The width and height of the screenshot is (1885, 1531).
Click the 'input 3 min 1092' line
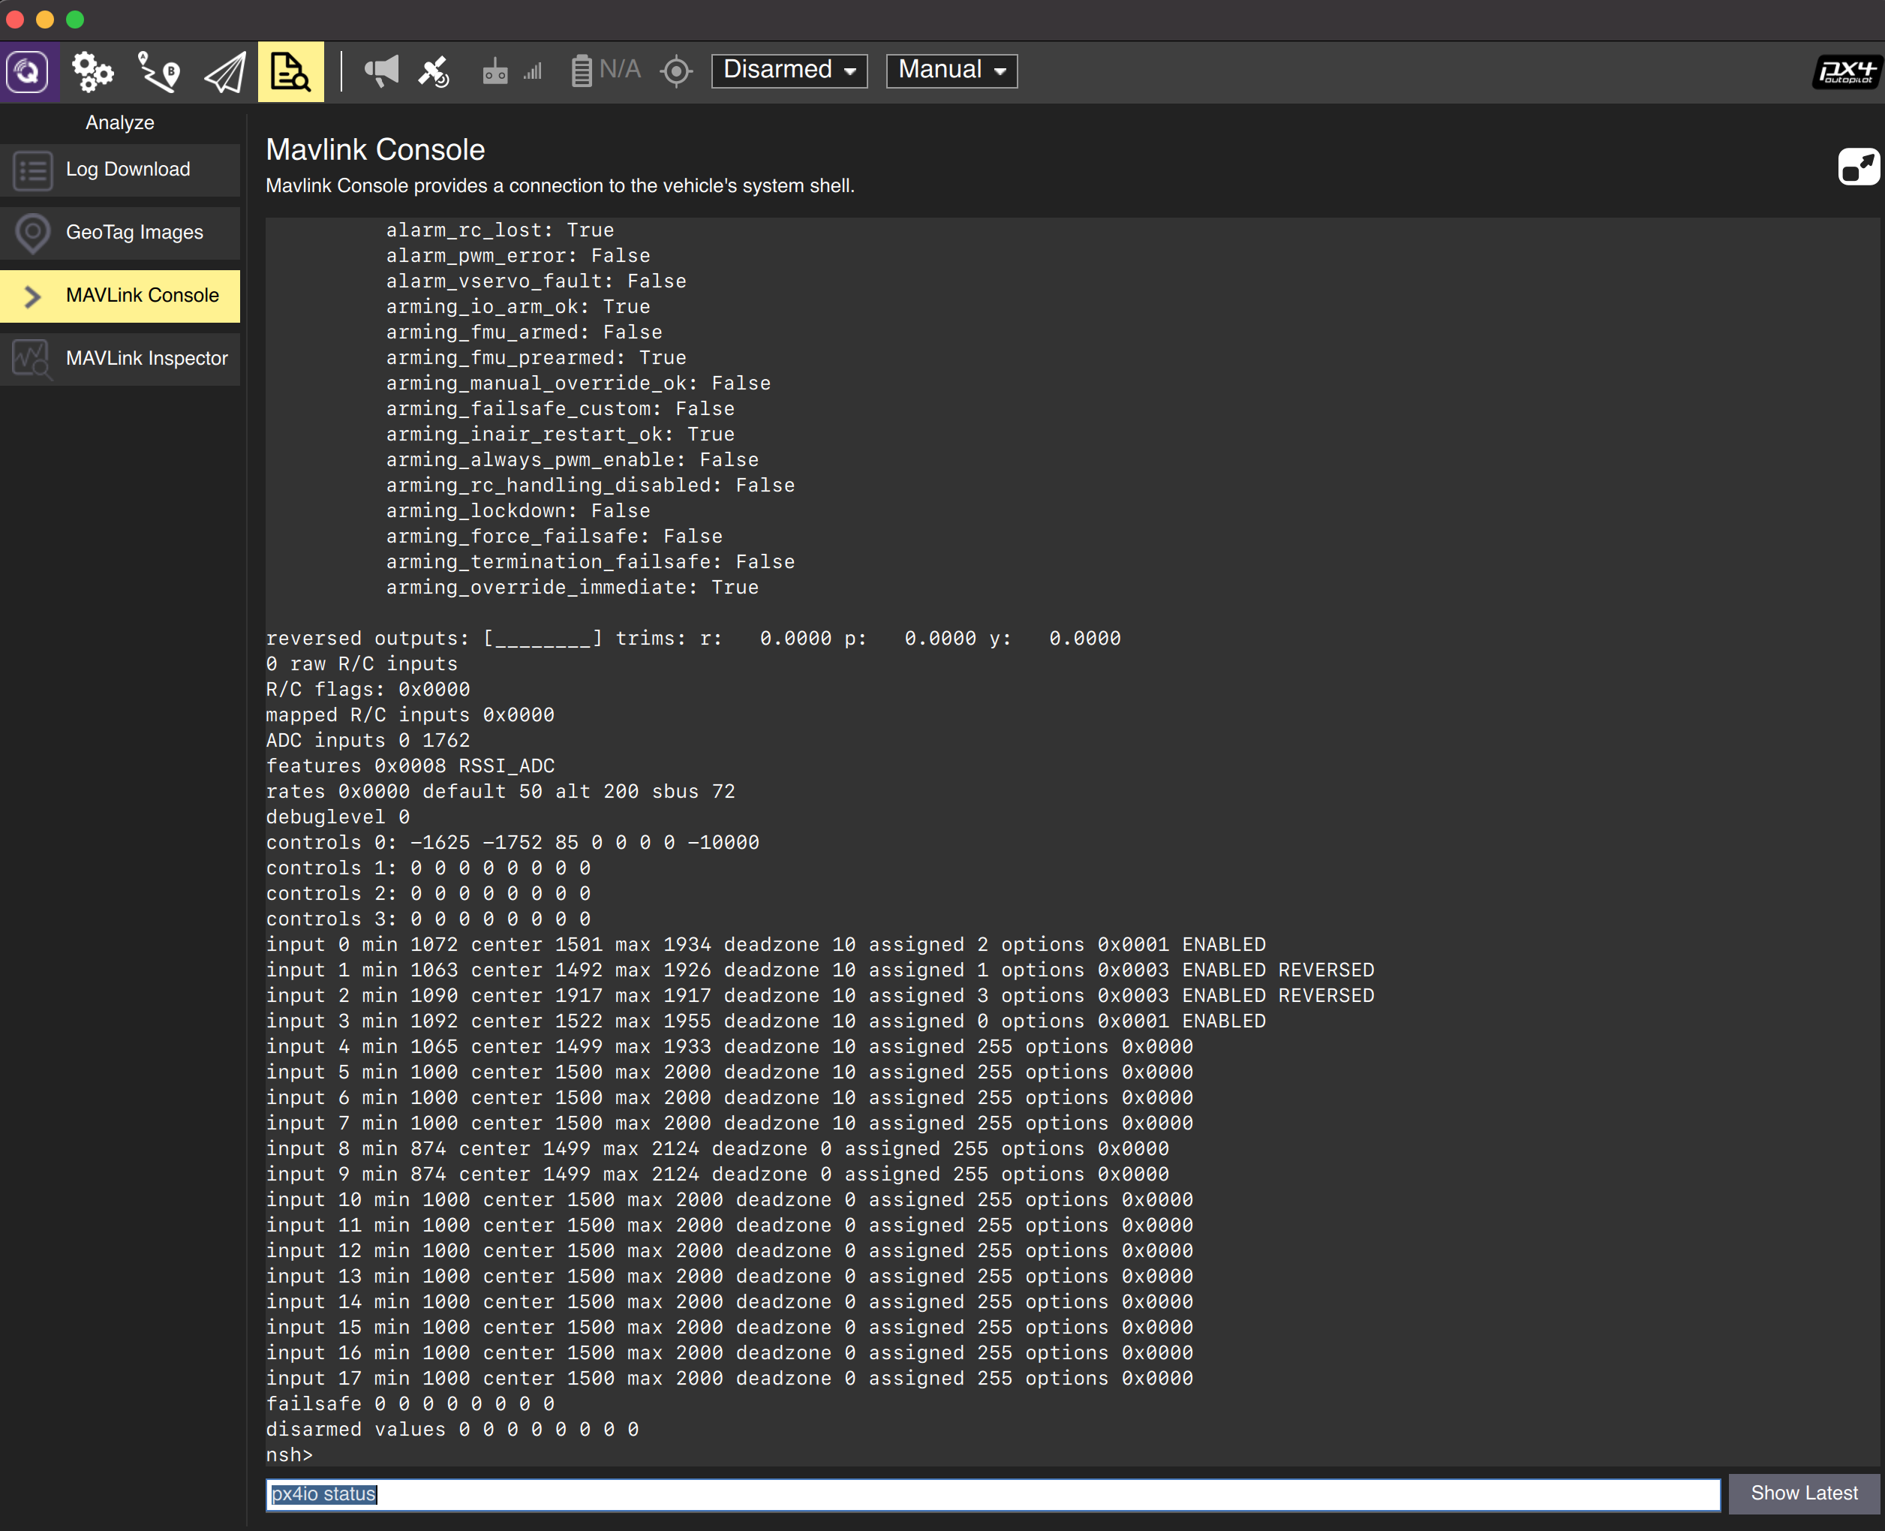[x=766, y=1021]
